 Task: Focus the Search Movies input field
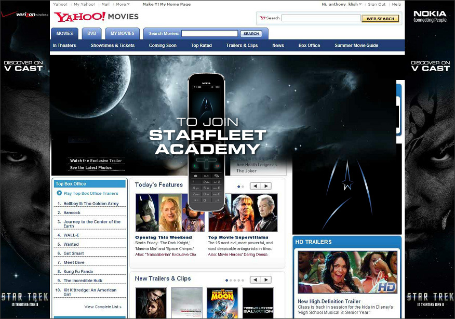(209, 34)
